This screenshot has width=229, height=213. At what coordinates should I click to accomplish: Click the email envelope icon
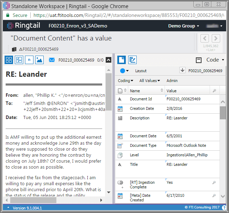click(x=52, y=60)
